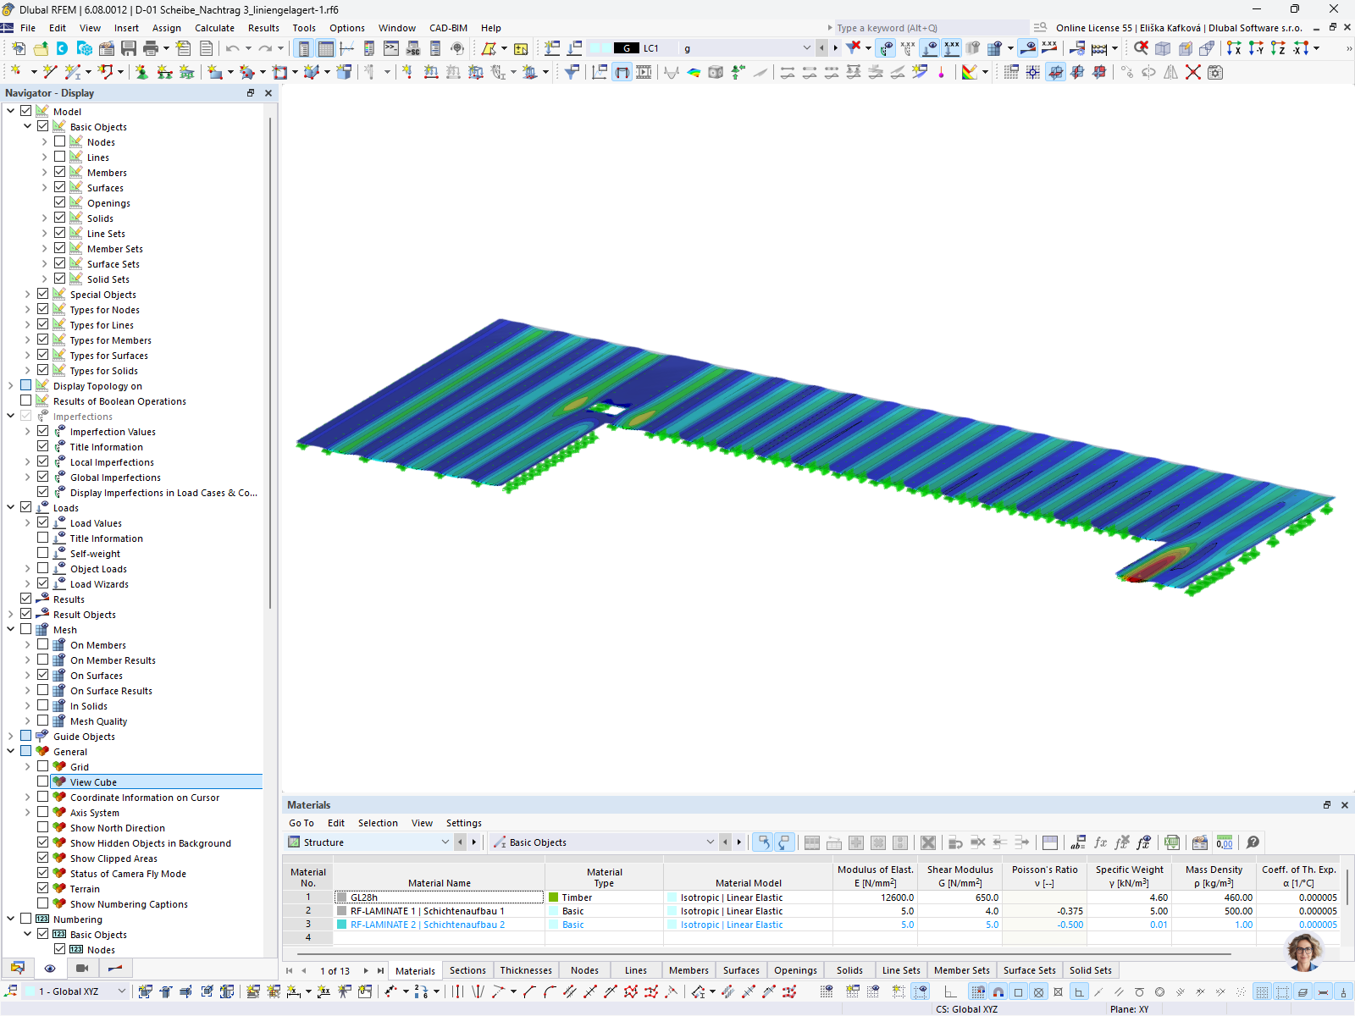The image size is (1355, 1016).
Task: Click the Timber green color swatch for GL28h
Action: coord(555,897)
